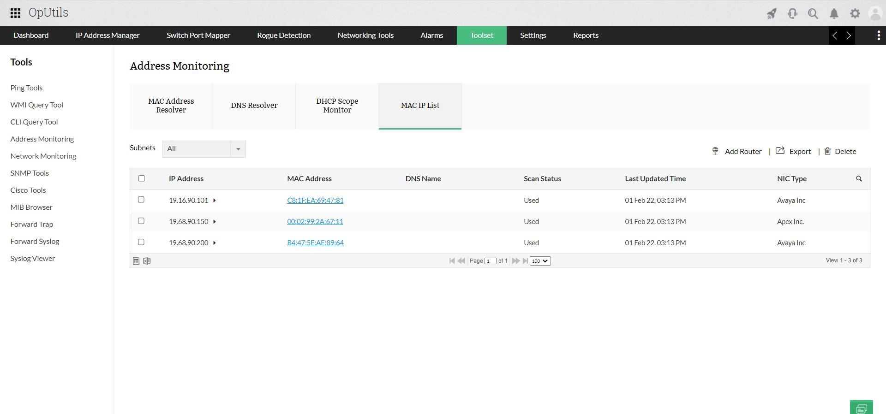886x414 pixels.
Task: Open the rows-per-page dropdown
Action: (540, 261)
